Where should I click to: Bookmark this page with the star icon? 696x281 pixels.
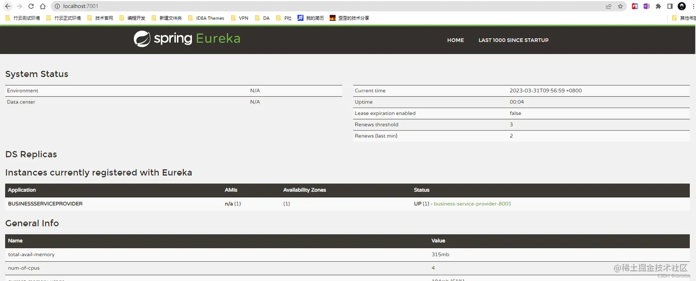(x=620, y=6)
